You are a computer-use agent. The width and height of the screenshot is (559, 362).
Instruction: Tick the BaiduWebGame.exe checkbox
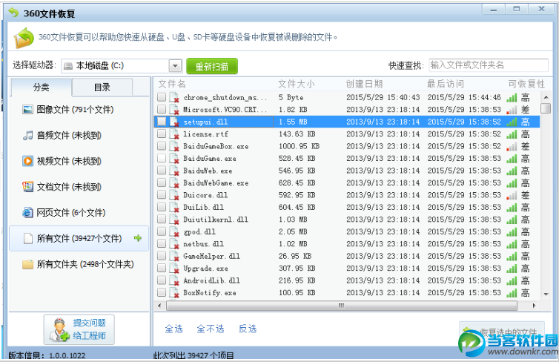162,182
